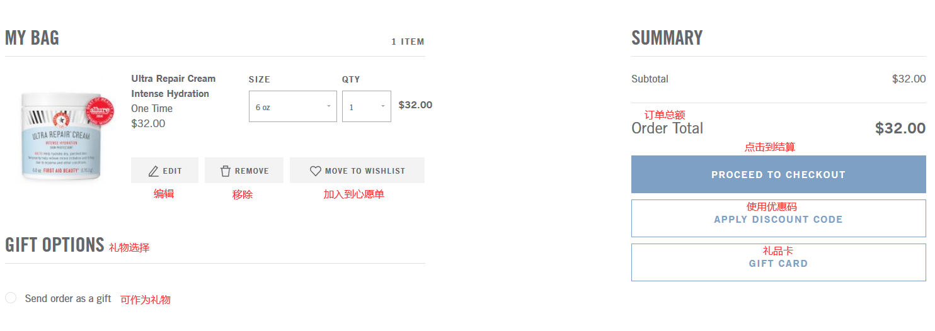The width and height of the screenshot is (935, 331).
Task: Toggle the Send order as a gift radio button
Action: tap(11, 298)
